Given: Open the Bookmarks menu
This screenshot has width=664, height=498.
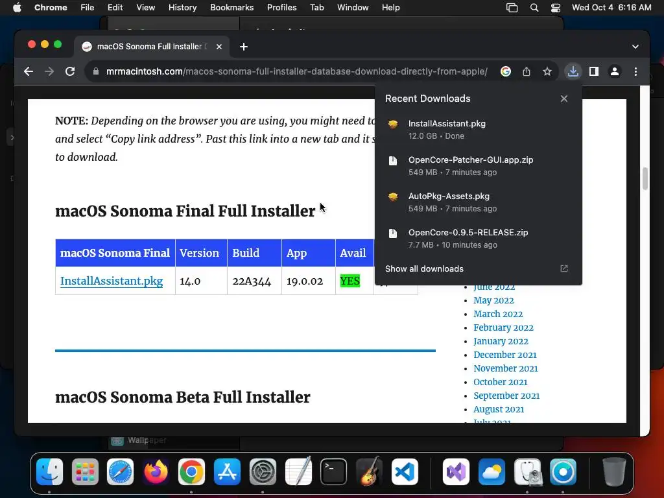Looking at the screenshot, I should [231, 8].
